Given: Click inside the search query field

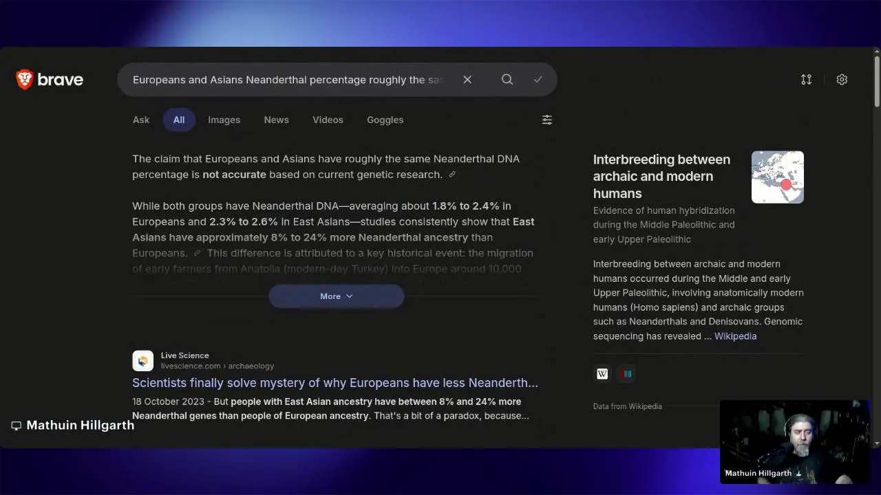Looking at the screenshot, I should 288,80.
